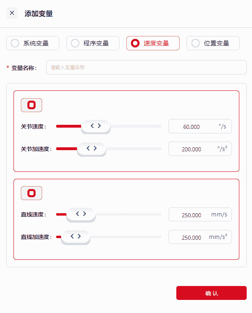Viewport: 252px width, 313px height.
Task: Select the 系统变量 radio option
Action: 33,43
